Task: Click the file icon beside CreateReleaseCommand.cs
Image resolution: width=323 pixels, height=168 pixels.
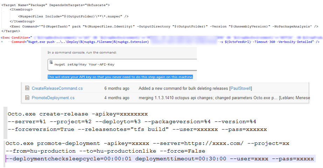Action: click(27, 88)
